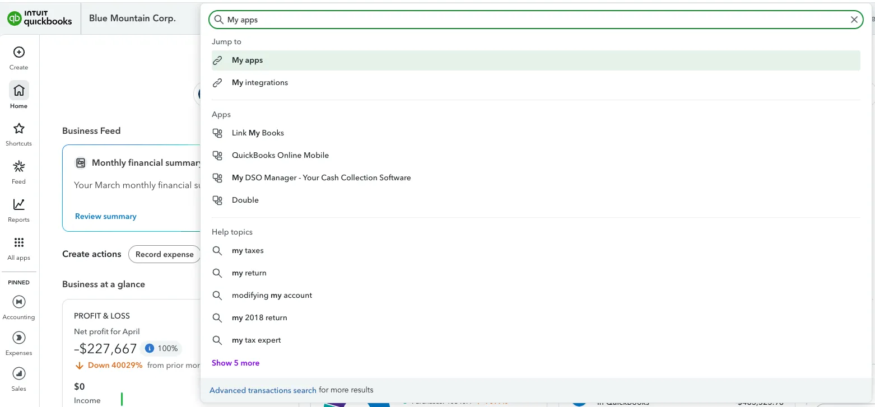Click the Record expense button
Image resolution: width=875 pixels, height=407 pixels.
[x=164, y=254]
